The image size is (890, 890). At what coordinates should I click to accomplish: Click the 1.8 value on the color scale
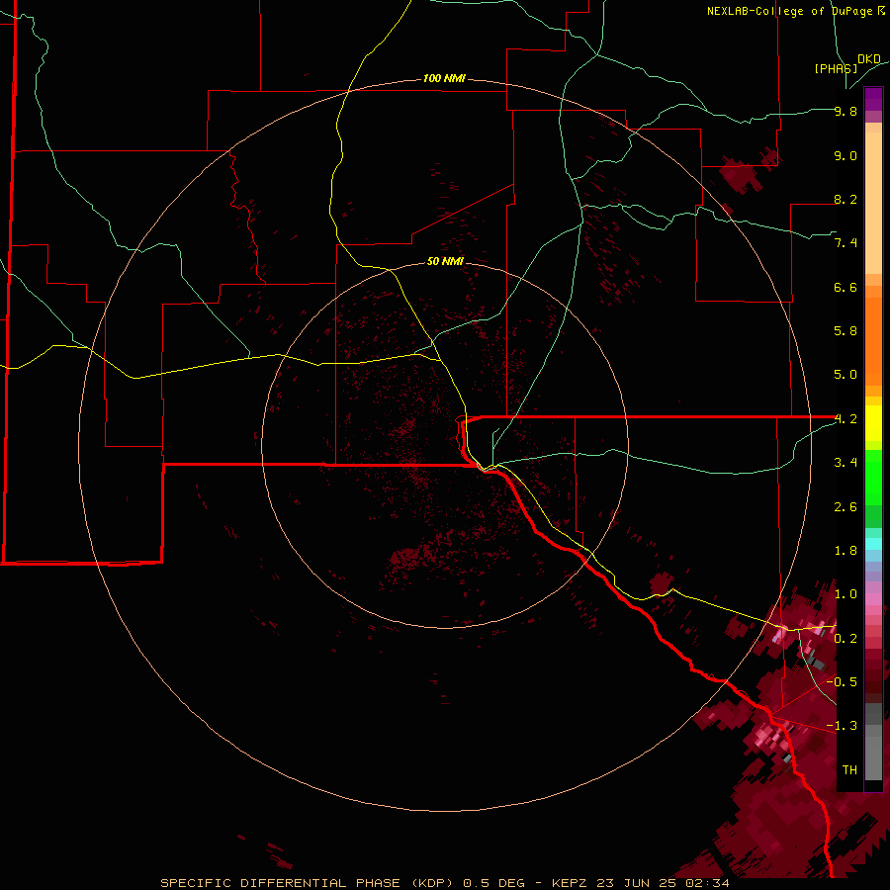point(845,551)
